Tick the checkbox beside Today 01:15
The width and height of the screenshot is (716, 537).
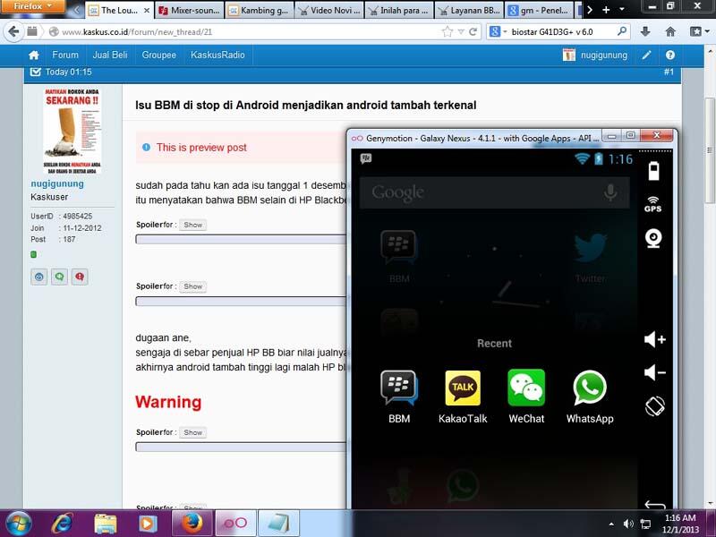coord(36,71)
